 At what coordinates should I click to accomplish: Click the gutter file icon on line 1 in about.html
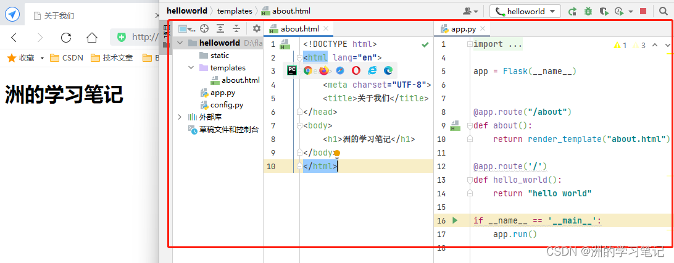pos(285,43)
